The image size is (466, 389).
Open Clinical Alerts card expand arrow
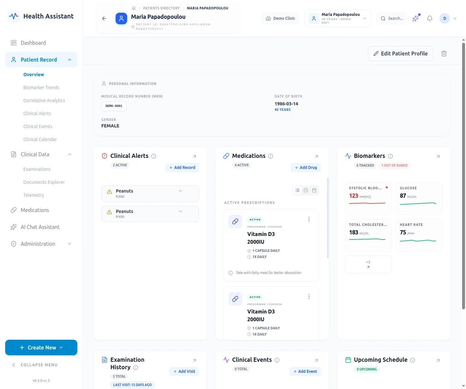(x=194, y=157)
